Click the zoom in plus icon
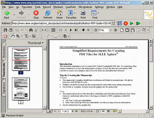 click(115, 30)
